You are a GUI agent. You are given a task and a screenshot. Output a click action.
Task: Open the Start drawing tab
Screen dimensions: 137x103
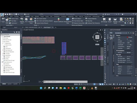click(4, 27)
